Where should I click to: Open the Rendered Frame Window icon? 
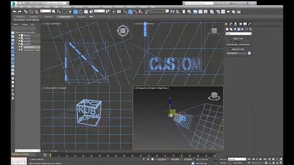point(223,12)
